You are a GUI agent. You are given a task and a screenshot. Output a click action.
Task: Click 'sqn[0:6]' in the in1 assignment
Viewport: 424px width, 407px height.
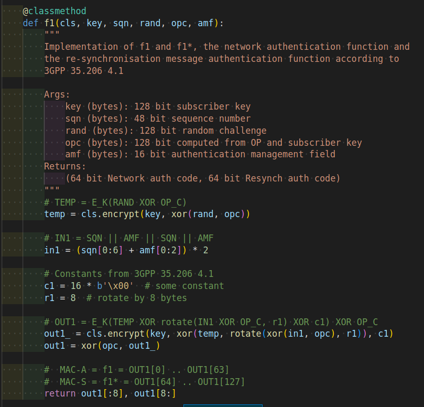pos(102,250)
